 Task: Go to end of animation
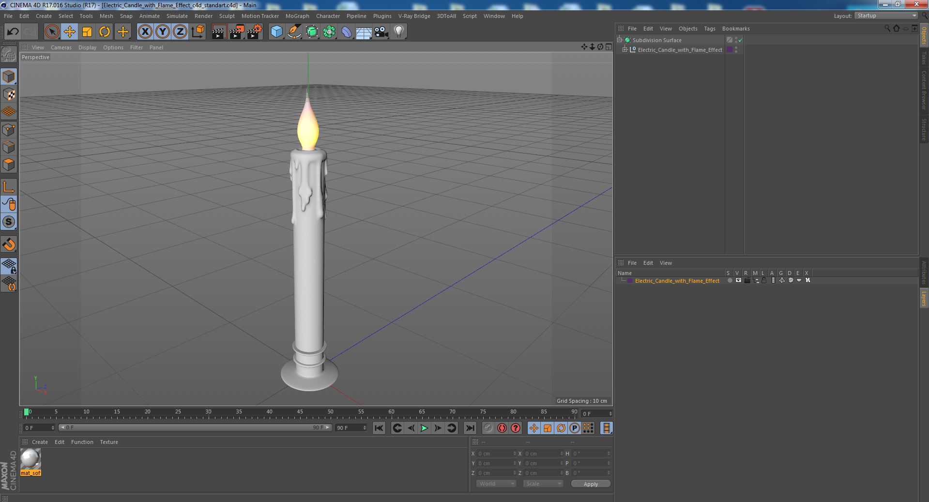tap(470, 428)
